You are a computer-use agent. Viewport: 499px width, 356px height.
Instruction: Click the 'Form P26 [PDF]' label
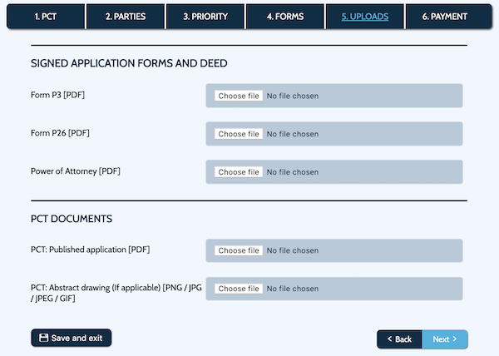tap(60, 133)
